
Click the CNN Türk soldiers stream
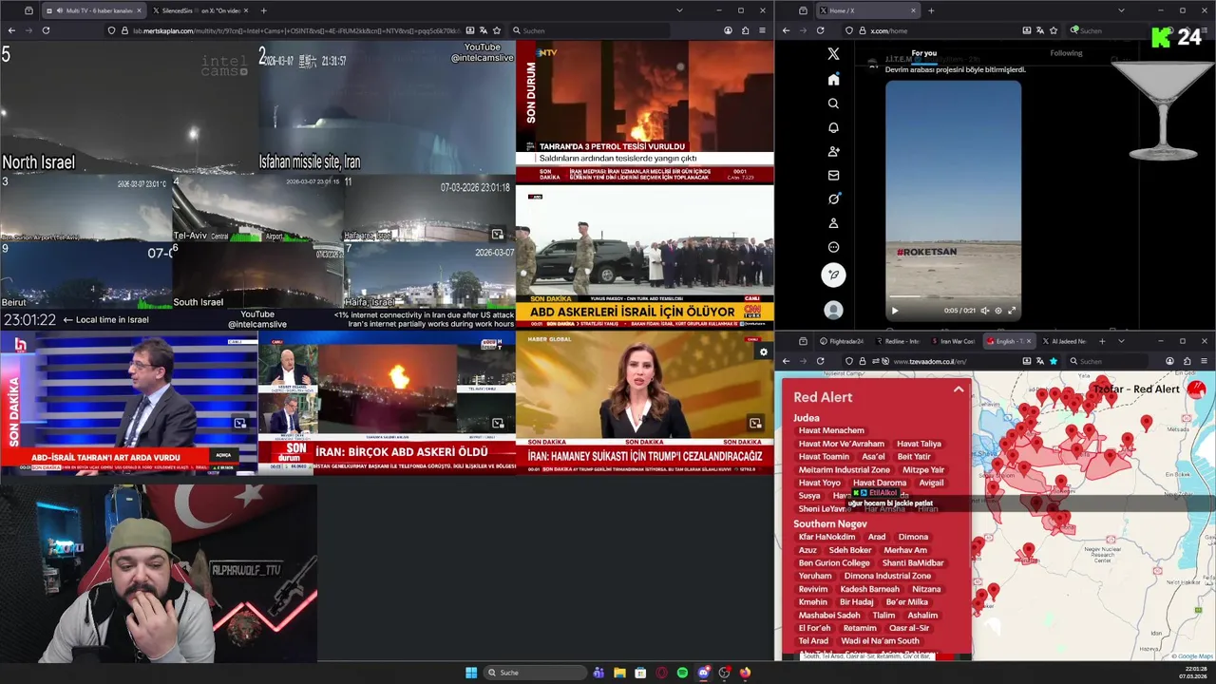pos(645,257)
